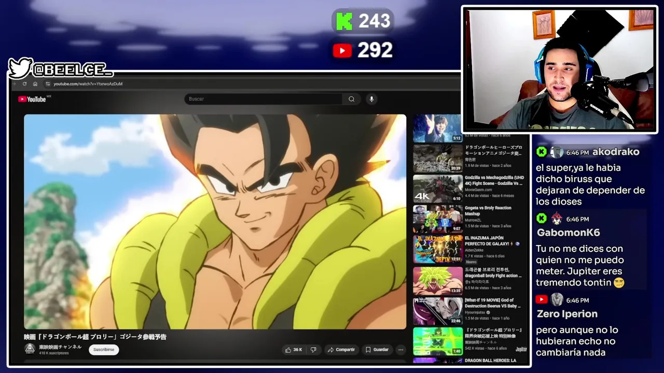The width and height of the screenshot is (664, 373).
Task: Activate the microphone voice search icon
Action: (x=371, y=99)
